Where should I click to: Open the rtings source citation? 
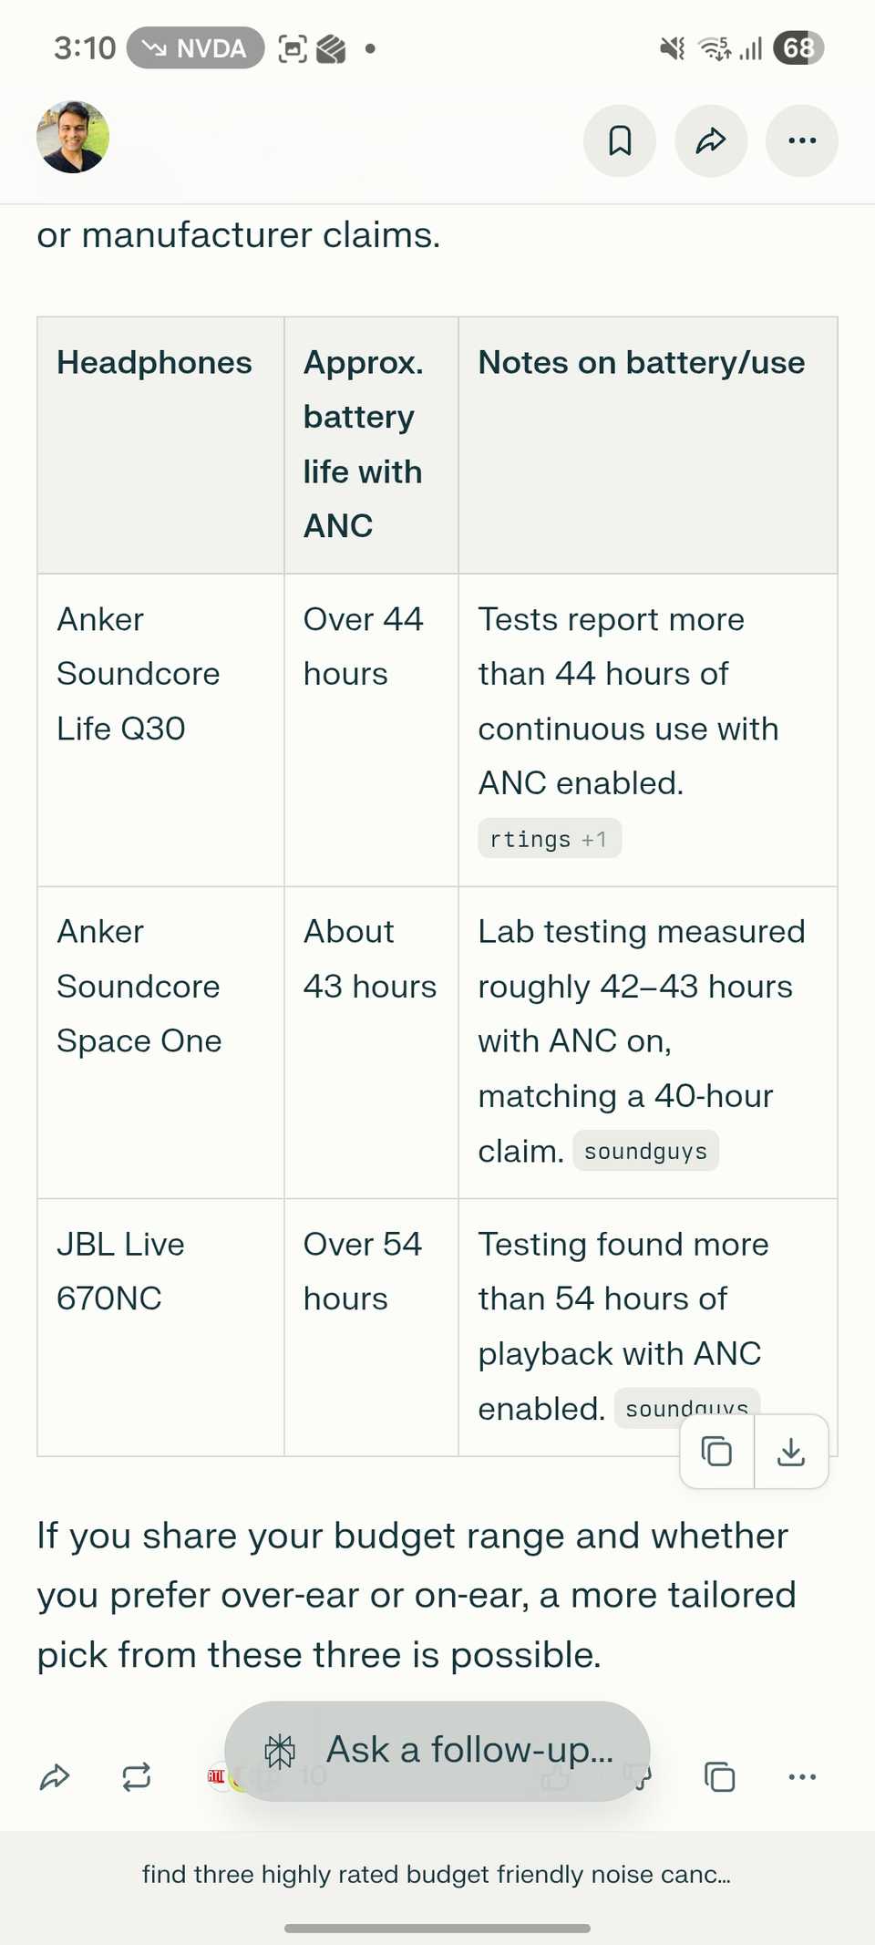click(530, 839)
